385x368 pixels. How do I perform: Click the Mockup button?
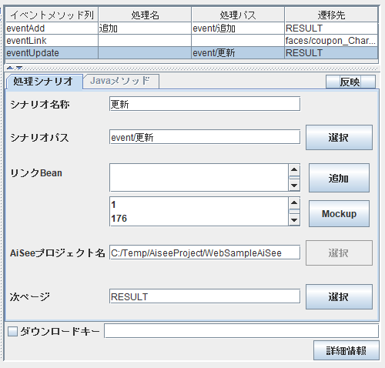(x=339, y=213)
